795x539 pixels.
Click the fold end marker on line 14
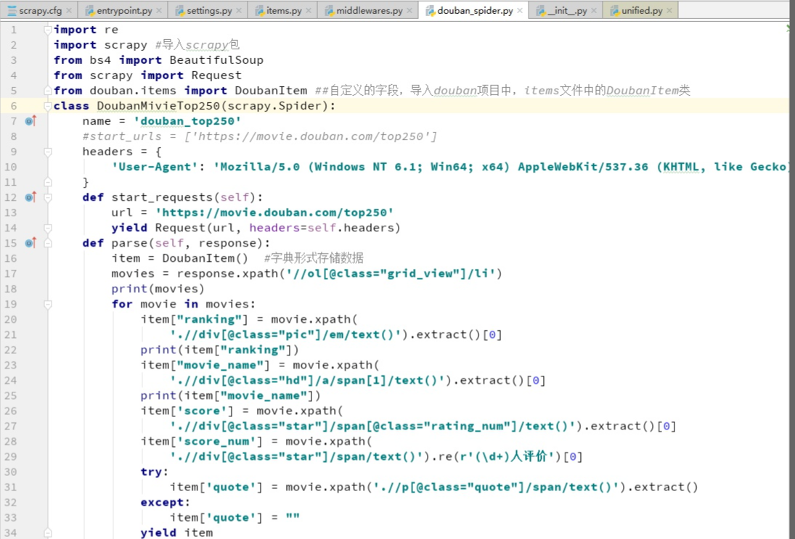(x=48, y=228)
